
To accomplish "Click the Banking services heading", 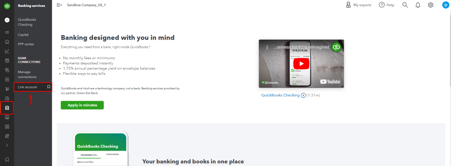I will tap(32, 5).
